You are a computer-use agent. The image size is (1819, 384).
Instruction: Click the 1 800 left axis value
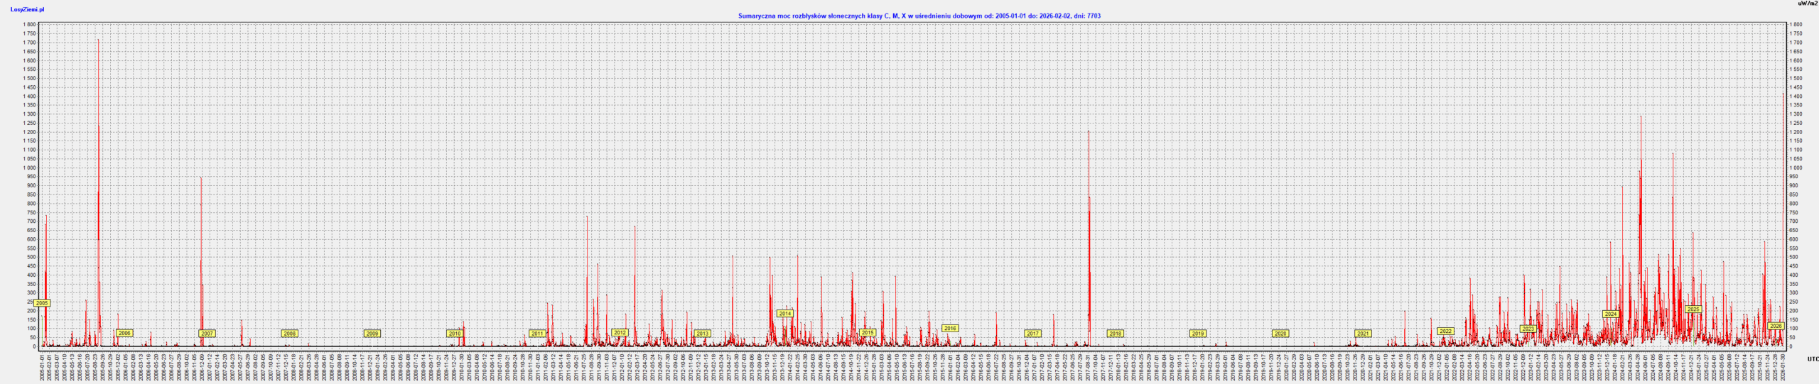[29, 25]
